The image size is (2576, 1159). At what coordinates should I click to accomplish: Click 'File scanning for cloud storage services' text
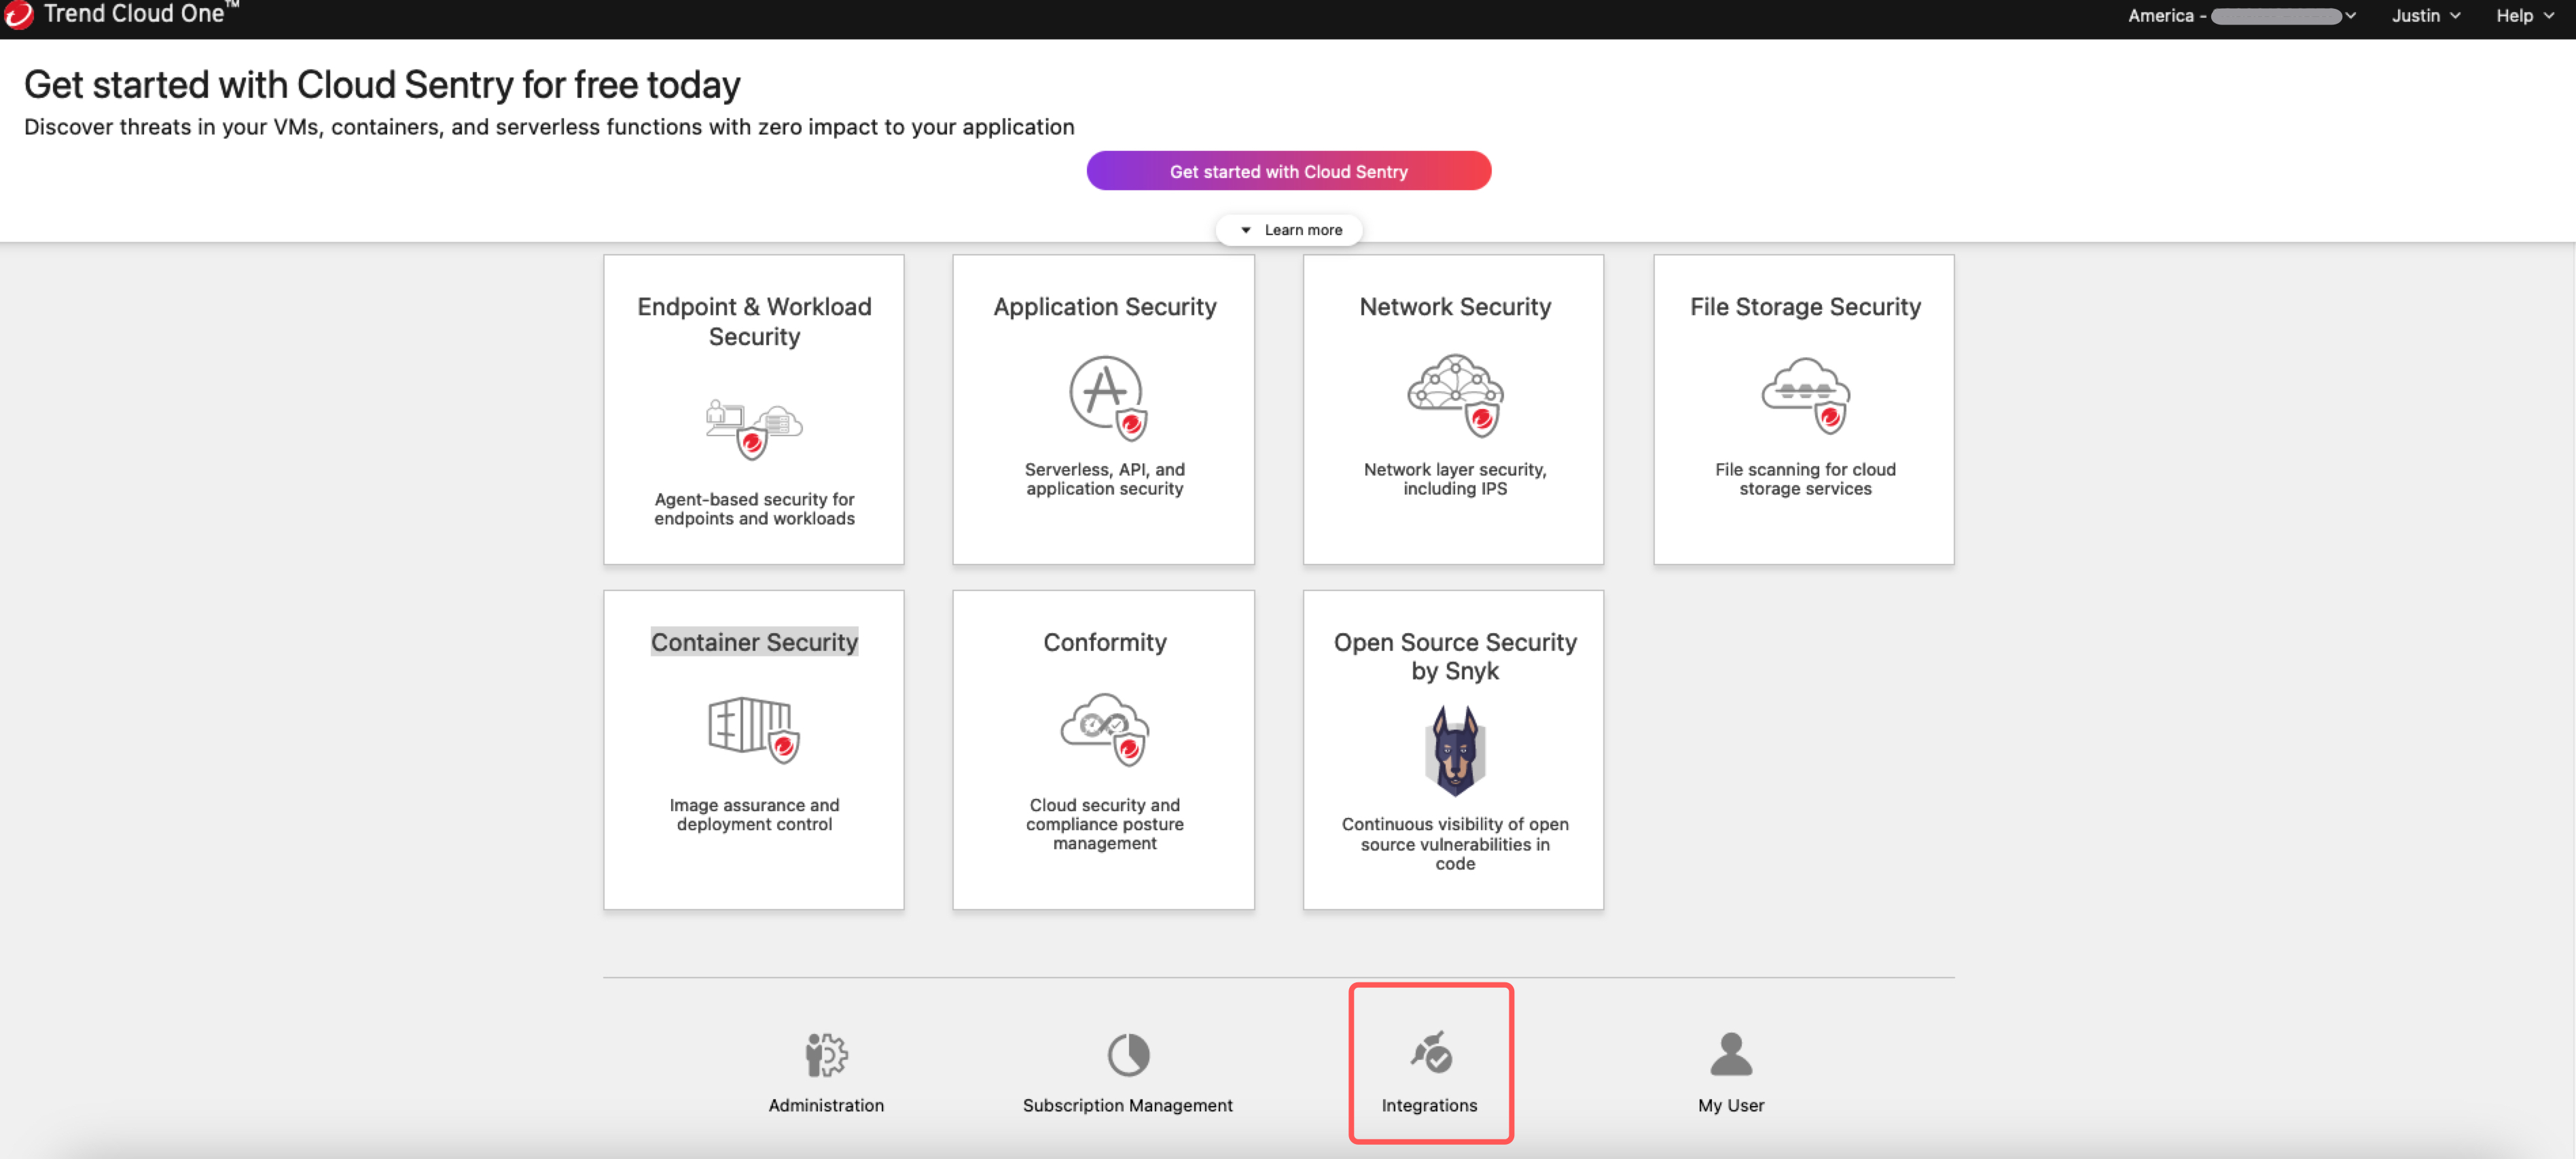click(1805, 479)
